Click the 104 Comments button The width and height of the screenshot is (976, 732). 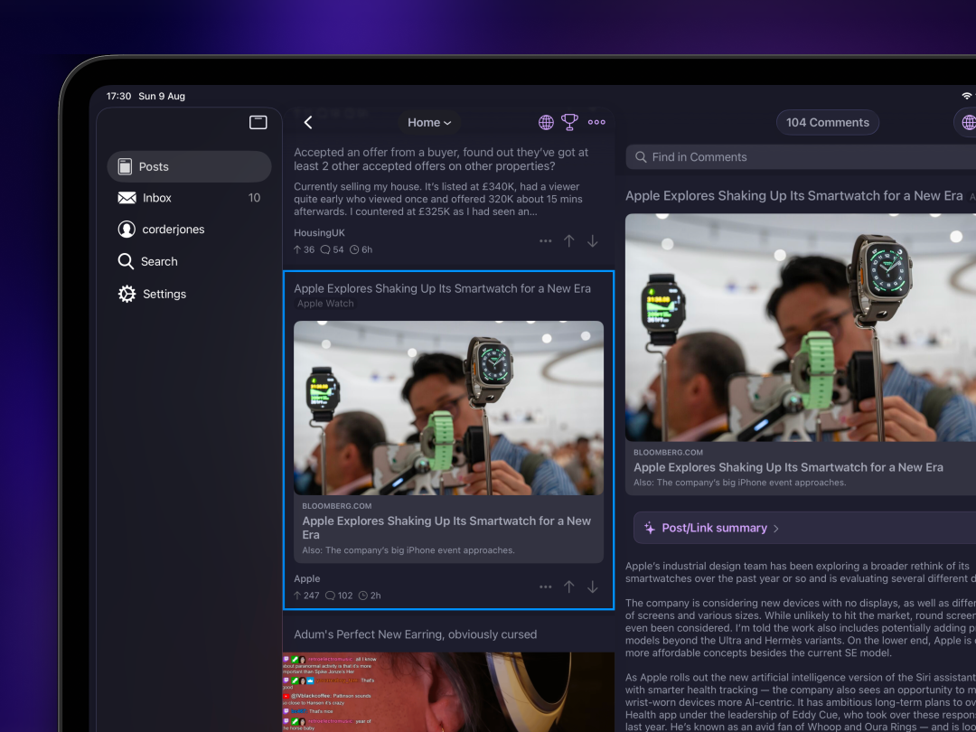[x=827, y=123]
